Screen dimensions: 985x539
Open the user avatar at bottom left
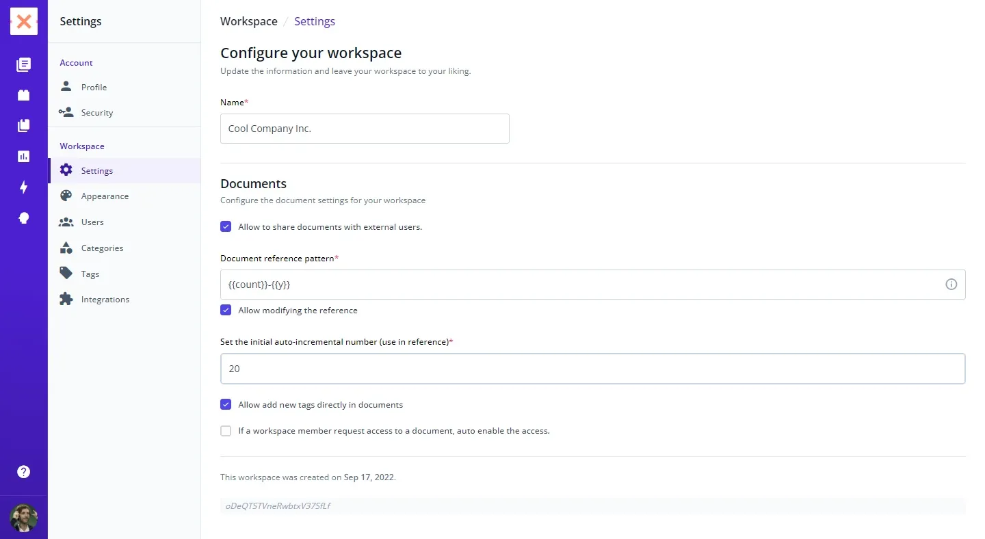(x=24, y=518)
